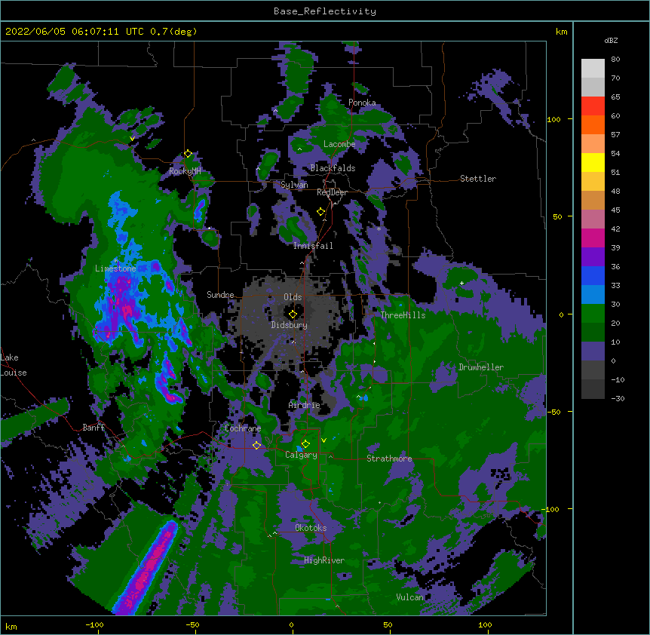Select the RedDeer label
The image size is (650, 635).
(x=332, y=192)
